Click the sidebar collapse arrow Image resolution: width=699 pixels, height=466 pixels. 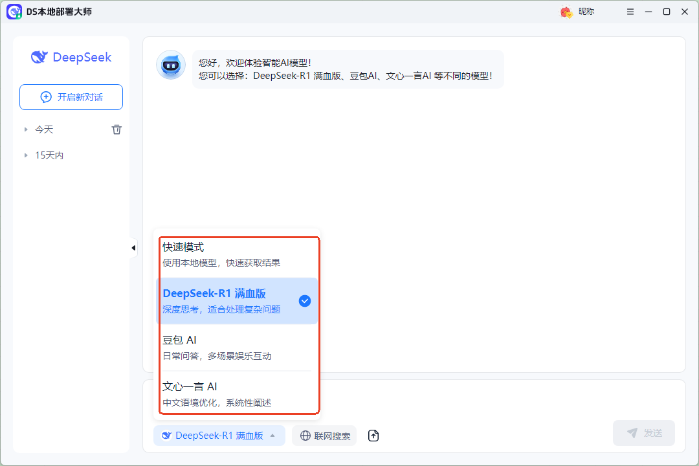[133, 247]
